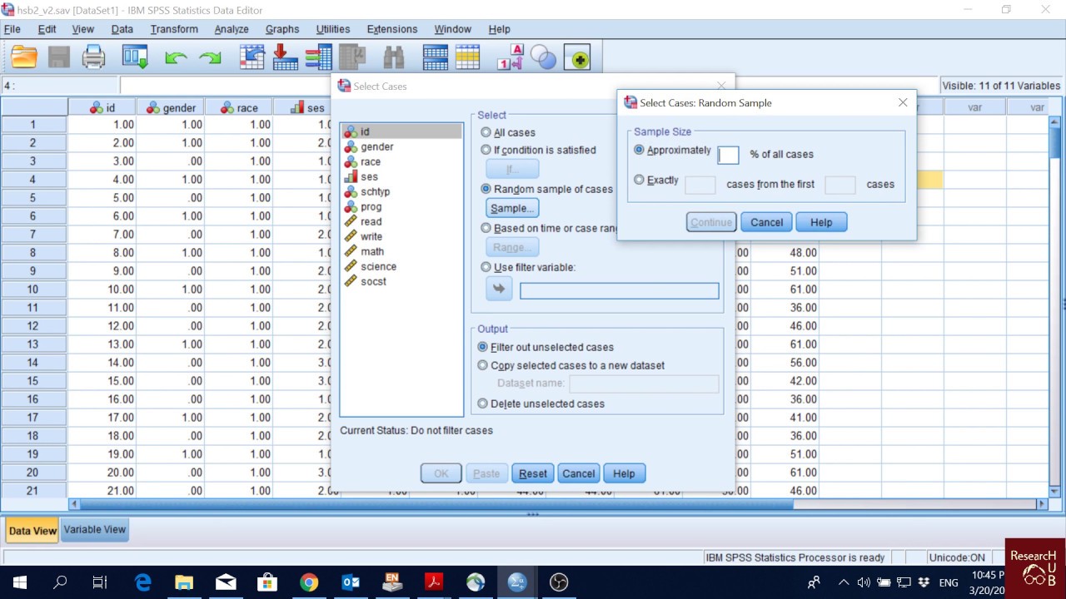Open the Recall recently used dialogs icon
Screen dimensions: 1066x599
135,57
